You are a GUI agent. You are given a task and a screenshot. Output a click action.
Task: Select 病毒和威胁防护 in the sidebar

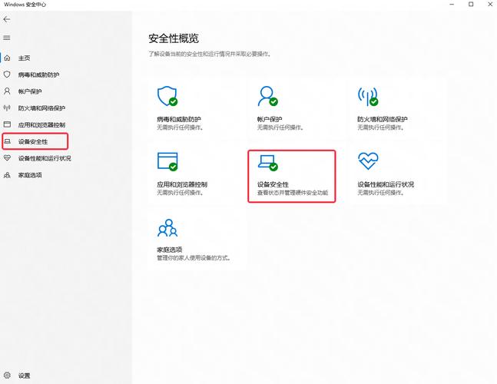pyautogui.click(x=38, y=74)
